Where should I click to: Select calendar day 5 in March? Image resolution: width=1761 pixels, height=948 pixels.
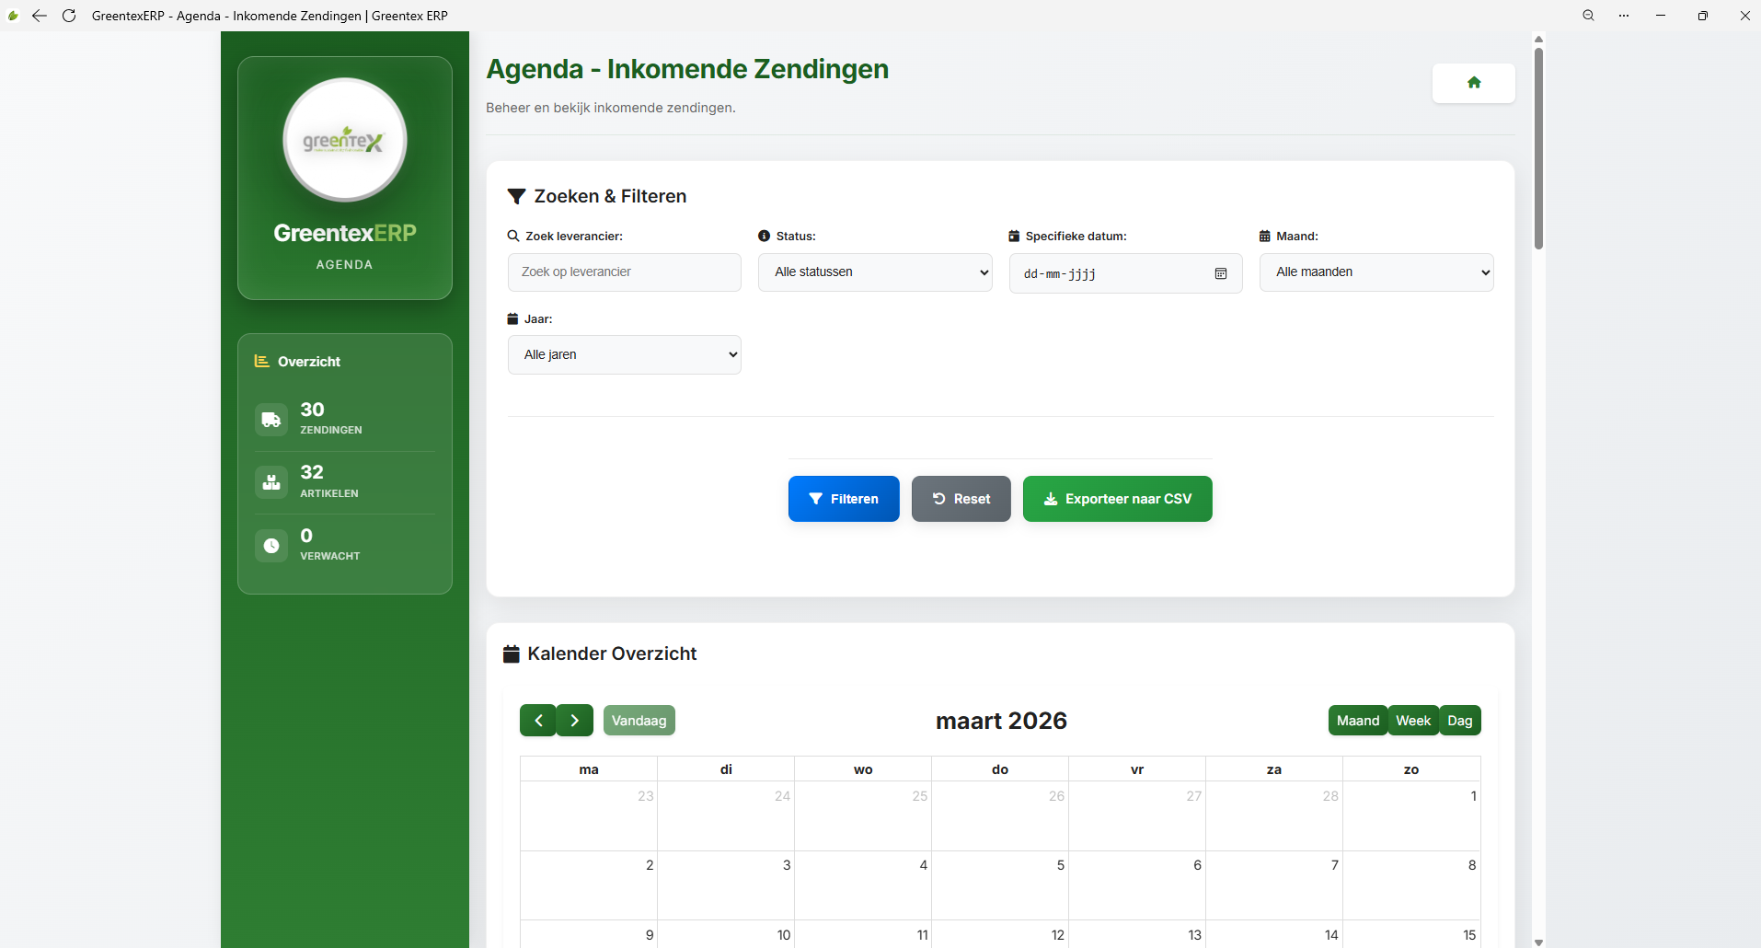(1000, 885)
